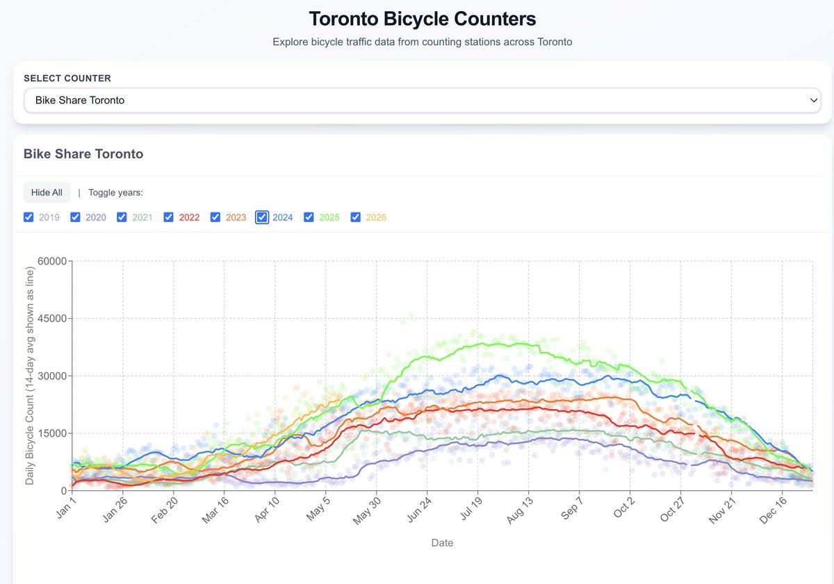Screen dimensions: 834x584
Task: Uncheck the 2022 year checkbox
Action: (x=169, y=217)
